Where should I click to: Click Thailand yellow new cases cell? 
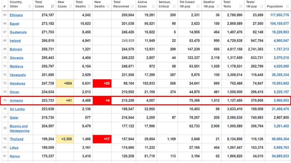coord(65,139)
